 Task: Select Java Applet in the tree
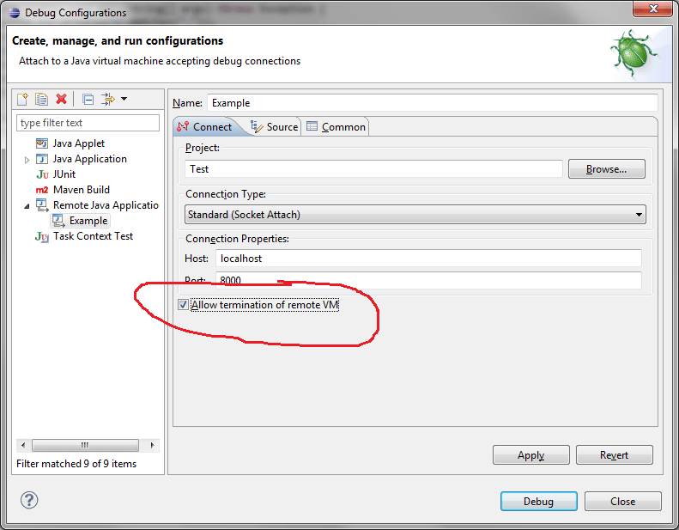pos(78,143)
